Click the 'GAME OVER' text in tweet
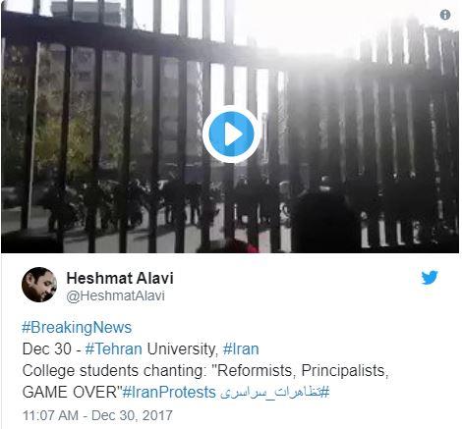 pyautogui.click(x=70, y=392)
